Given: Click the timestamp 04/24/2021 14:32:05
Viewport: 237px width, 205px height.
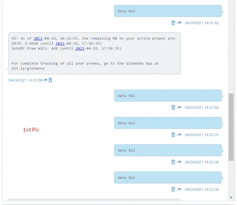Looking at the screenshot, I should [202, 162].
